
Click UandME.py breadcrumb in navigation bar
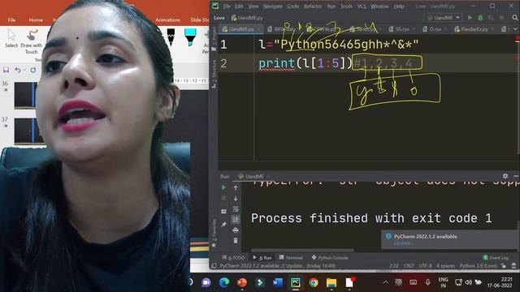coord(247,18)
